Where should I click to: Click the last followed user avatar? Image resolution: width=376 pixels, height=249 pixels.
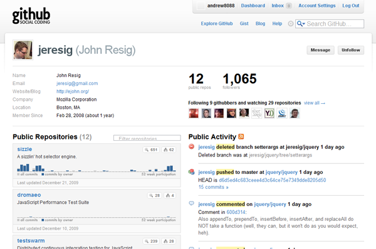(x=295, y=113)
